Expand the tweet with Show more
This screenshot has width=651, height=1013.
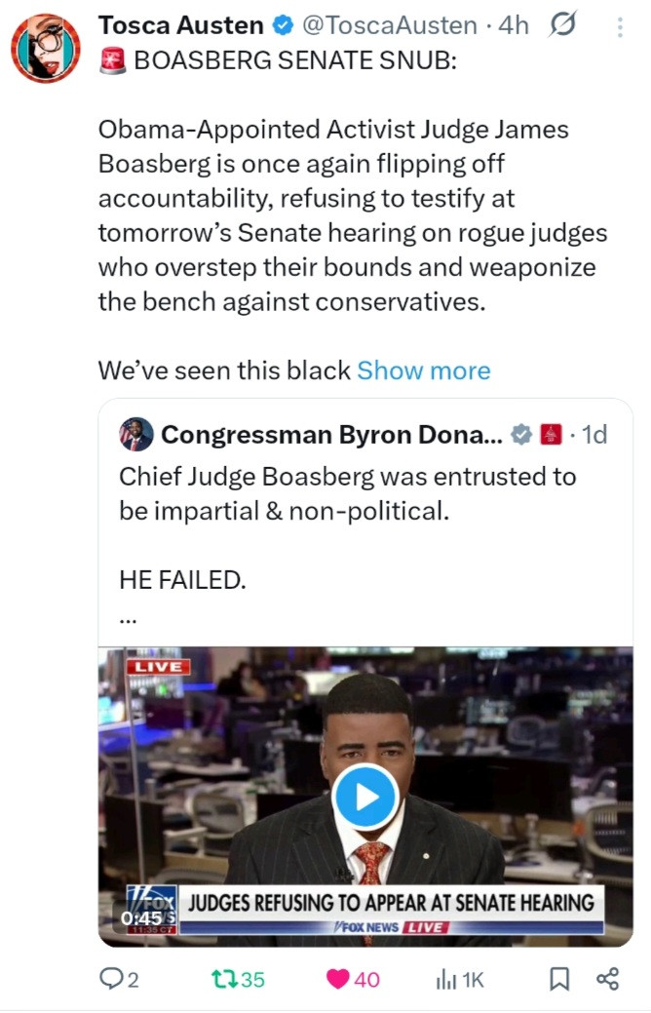coord(423,370)
